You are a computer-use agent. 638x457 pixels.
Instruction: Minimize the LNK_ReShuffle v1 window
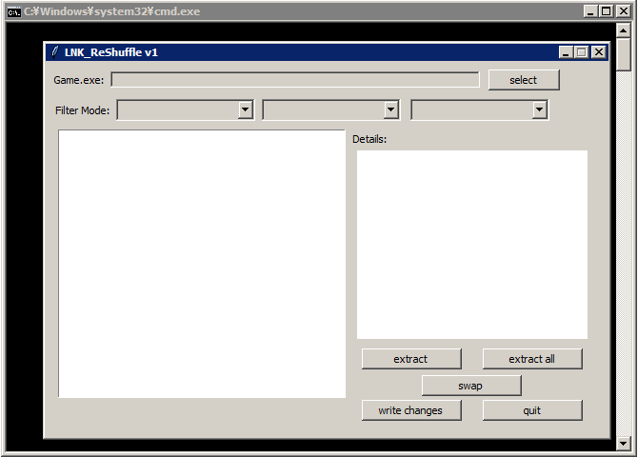click(x=566, y=52)
